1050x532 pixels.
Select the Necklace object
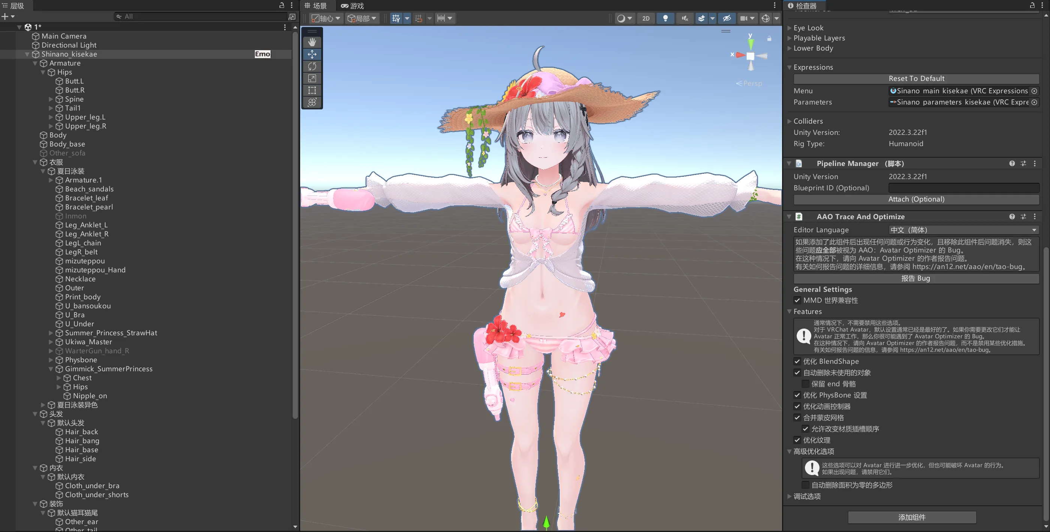coord(80,279)
